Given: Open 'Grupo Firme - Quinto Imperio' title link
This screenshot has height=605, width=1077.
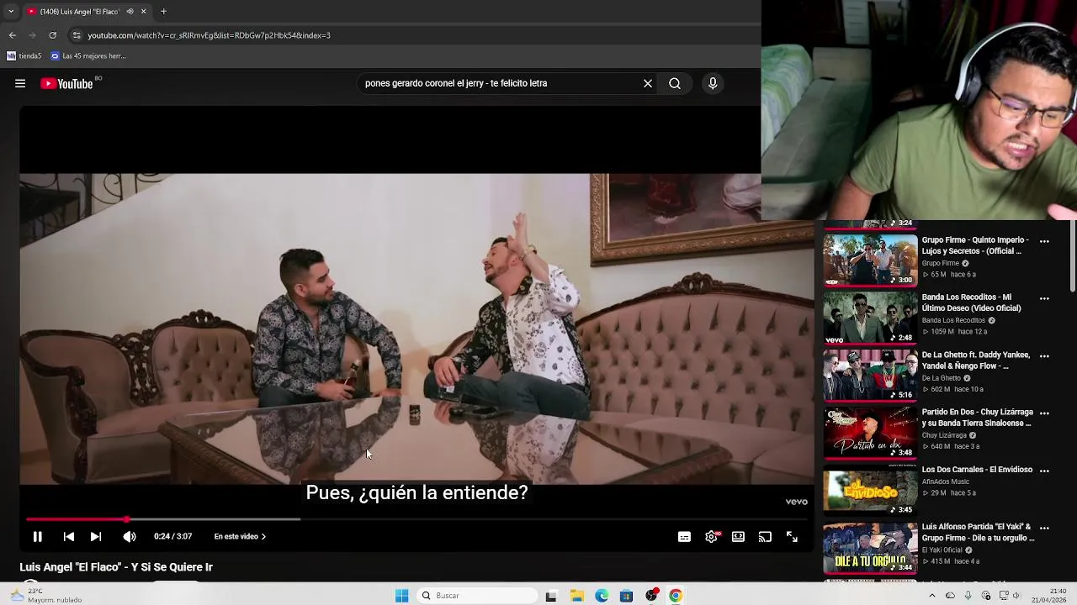Looking at the screenshot, I should pyautogui.click(x=975, y=245).
